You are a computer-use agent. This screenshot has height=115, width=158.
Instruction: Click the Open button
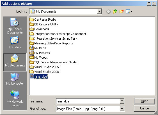point(145,101)
